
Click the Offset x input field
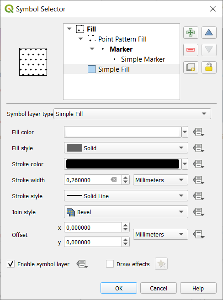pos(93,227)
